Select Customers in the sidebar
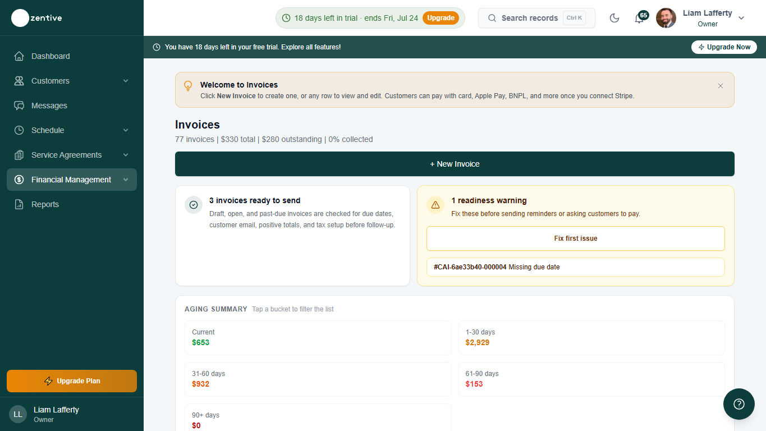The height and width of the screenshot is (431, 766). (72, 81)
